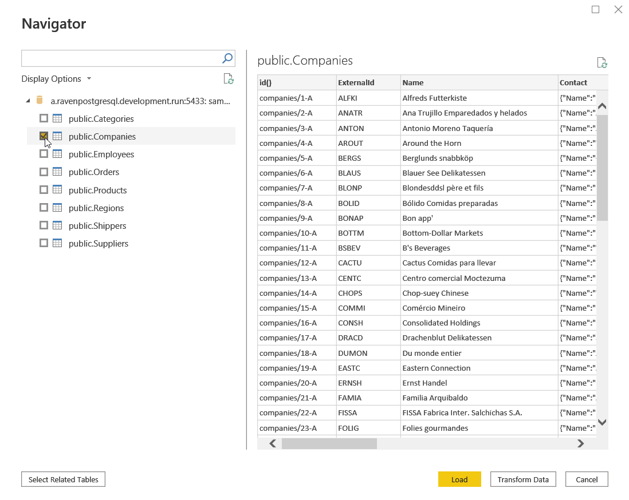Viewport: 629px width, 500px height.
Task: Click the cell 'Bottom-Dollar Markets'
Action: point(479,233)
